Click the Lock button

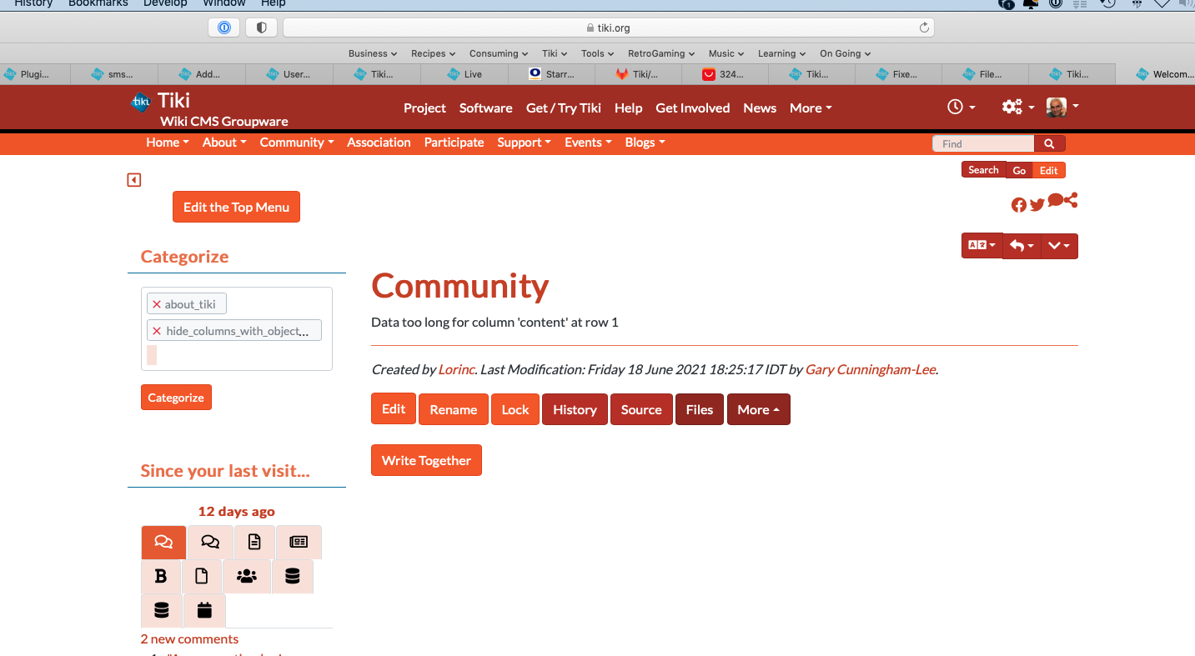[x=515, y=409]
